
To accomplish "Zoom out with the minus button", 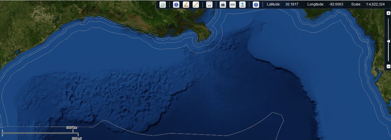I will (x=388, y=67).
